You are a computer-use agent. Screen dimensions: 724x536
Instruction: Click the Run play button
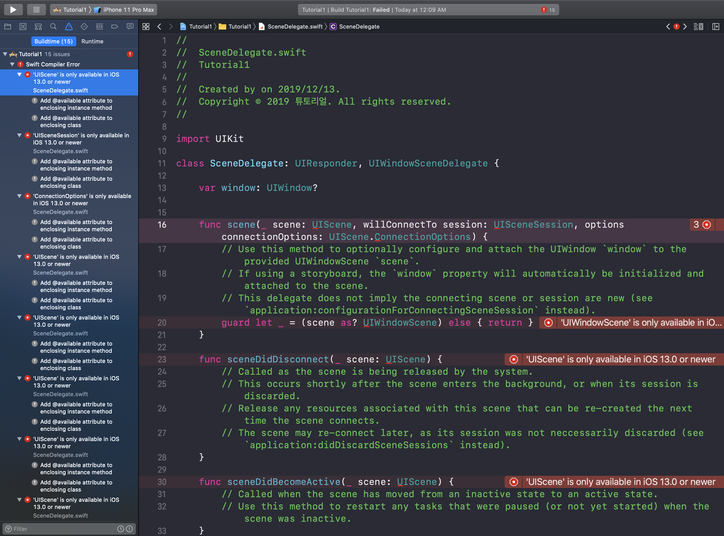click(13, 10)
